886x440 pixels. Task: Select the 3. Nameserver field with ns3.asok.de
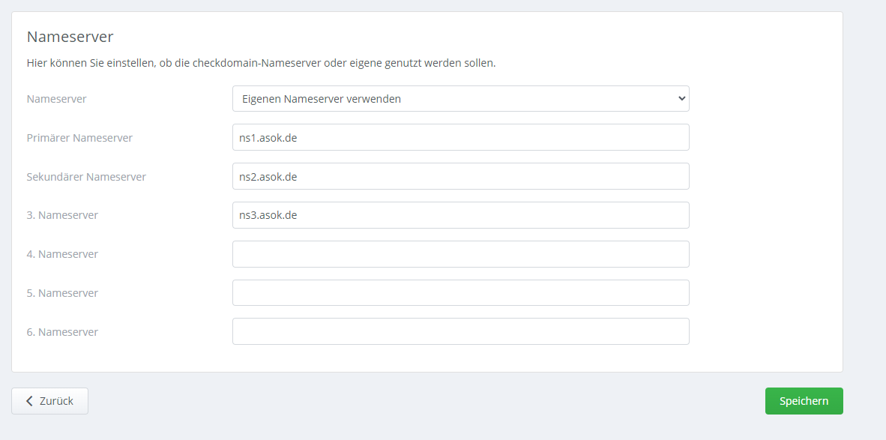pyautogui.click(x=460, y=215)
